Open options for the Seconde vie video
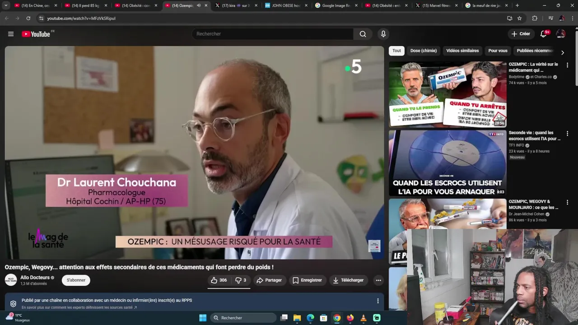This screenshot has height=325, width=578. (567, 134)
